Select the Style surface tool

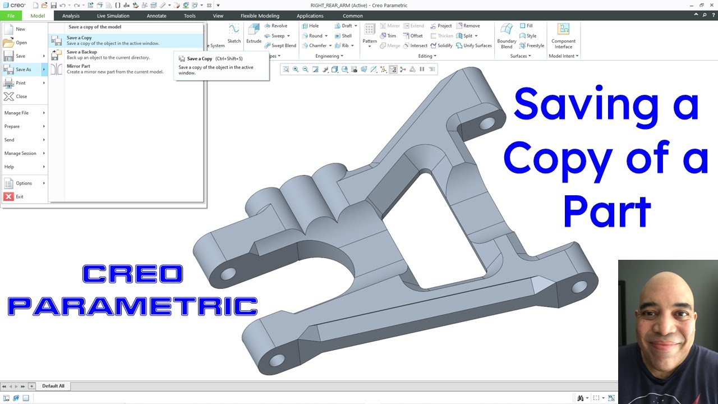pos(528,36)
